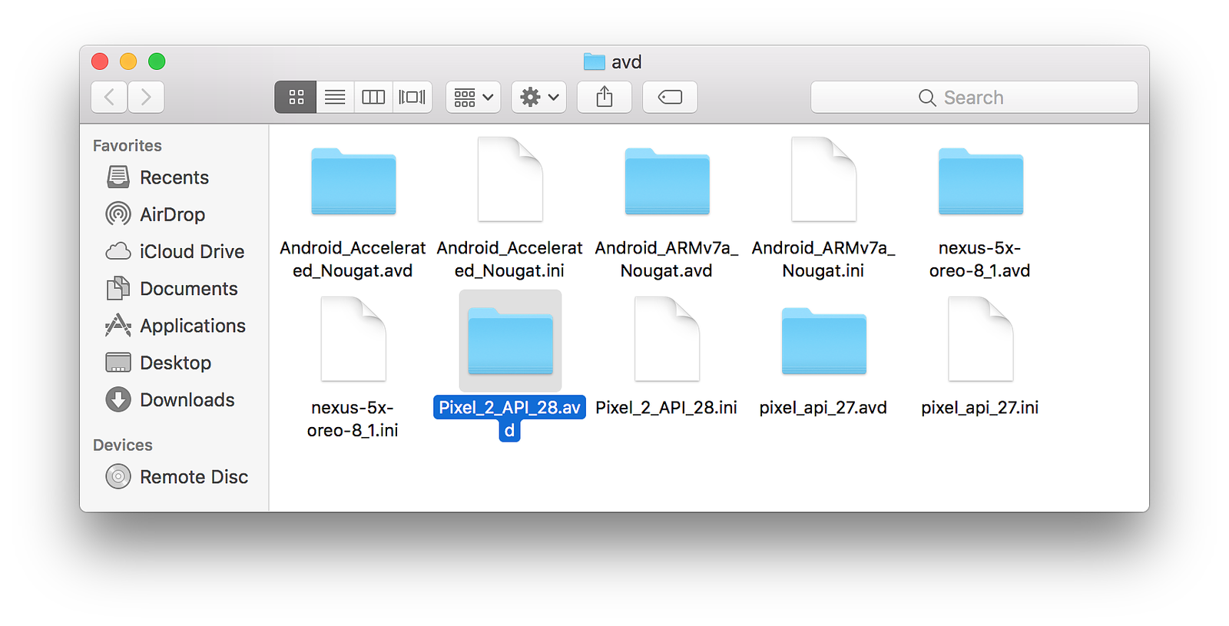Click the Pixel_2_API_28.avd highlighted filename label

[510, 419]
